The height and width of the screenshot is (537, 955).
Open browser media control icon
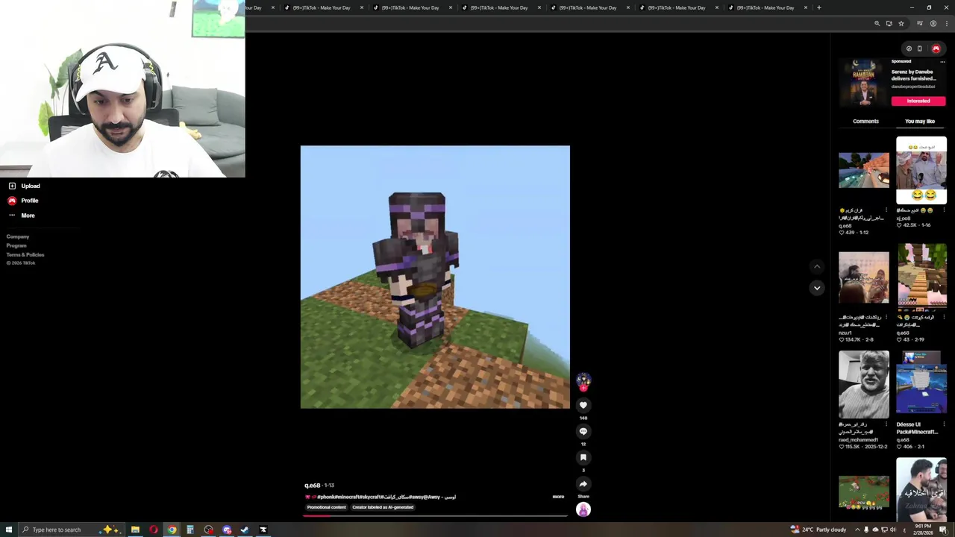tap(920, 24)
